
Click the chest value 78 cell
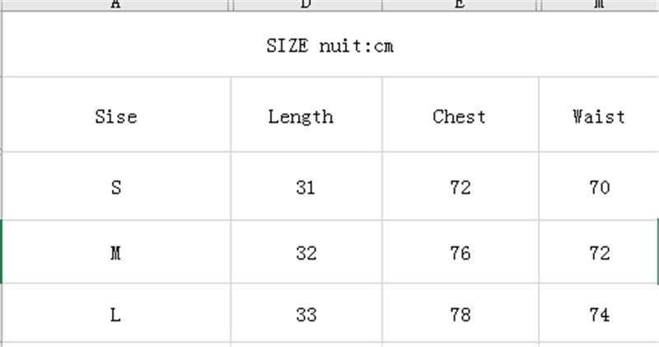460,315
